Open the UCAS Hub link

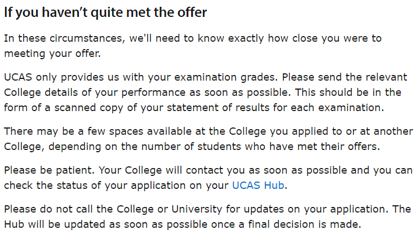(258, 185)
